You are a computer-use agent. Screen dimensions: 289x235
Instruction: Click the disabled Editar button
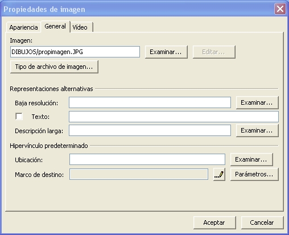click(x=214, y=52)
